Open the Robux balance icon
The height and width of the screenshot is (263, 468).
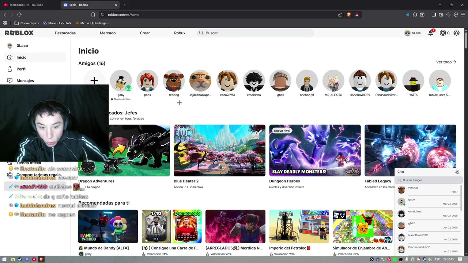(443, 33)
